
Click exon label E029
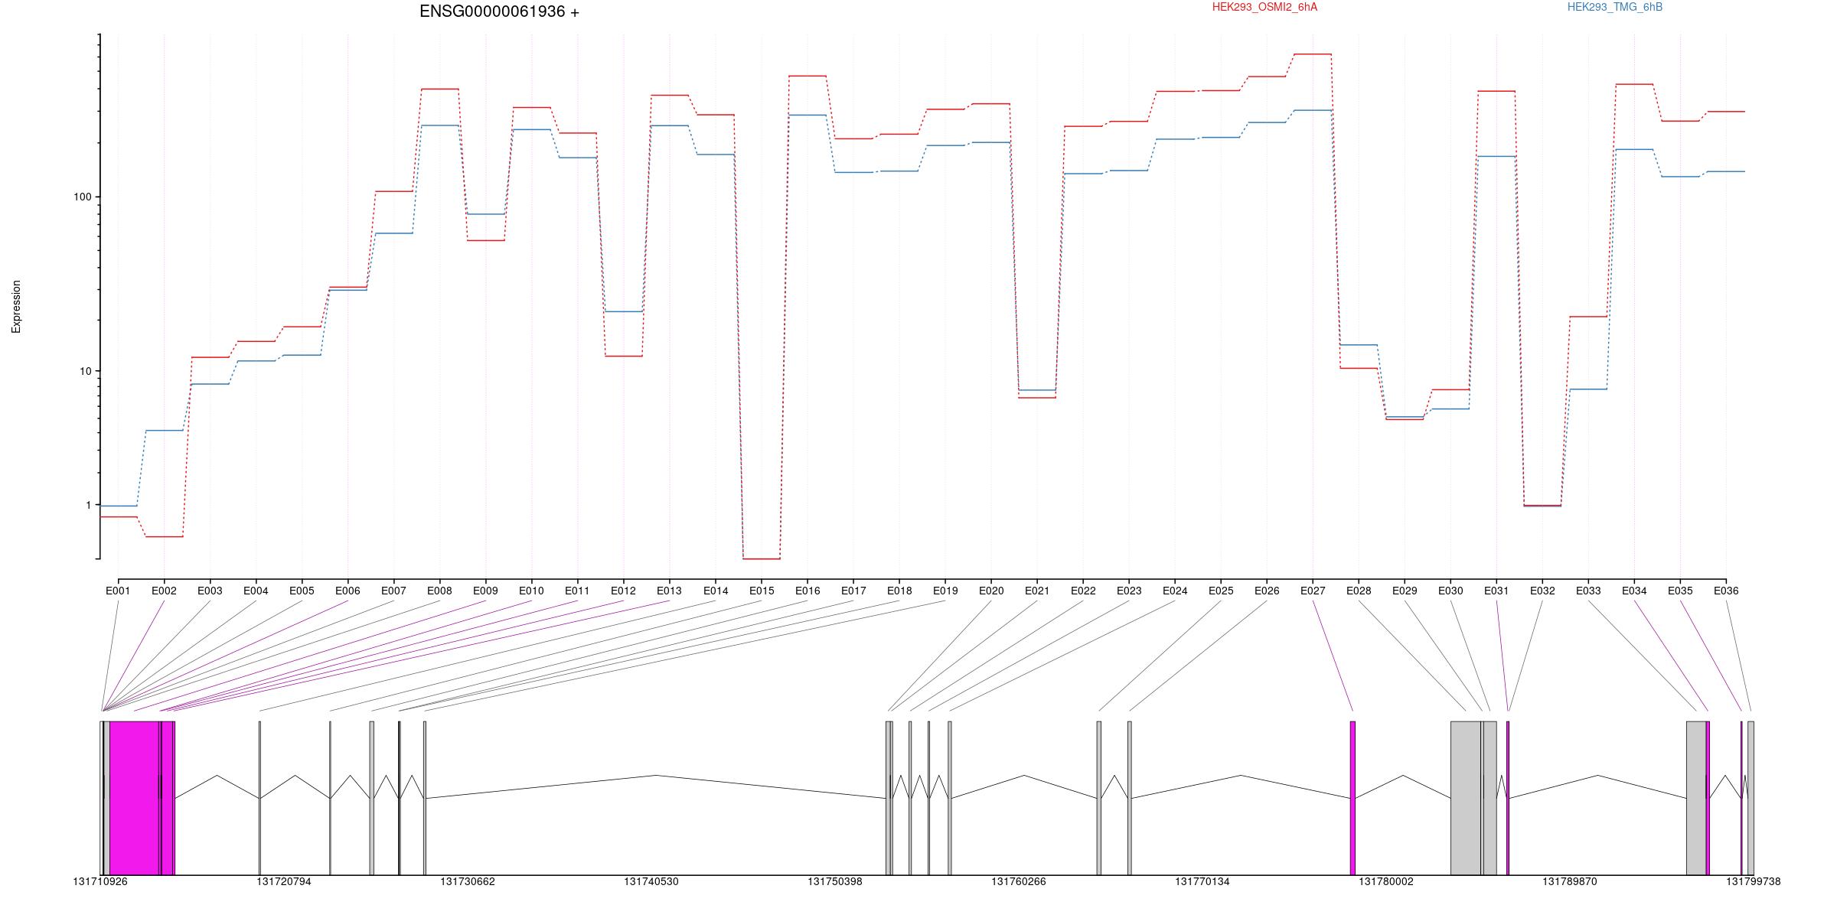click(x=1405, y=591)
